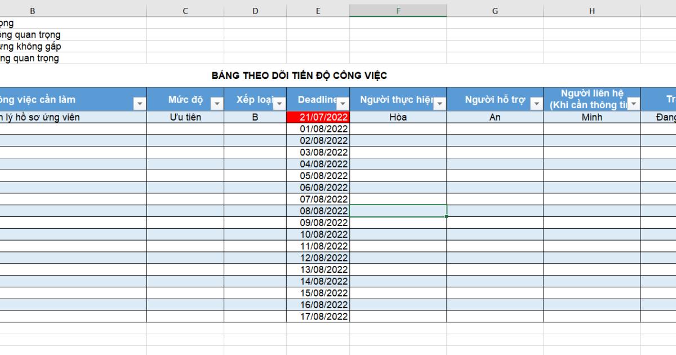Select column F header

(x=398, y=11)
